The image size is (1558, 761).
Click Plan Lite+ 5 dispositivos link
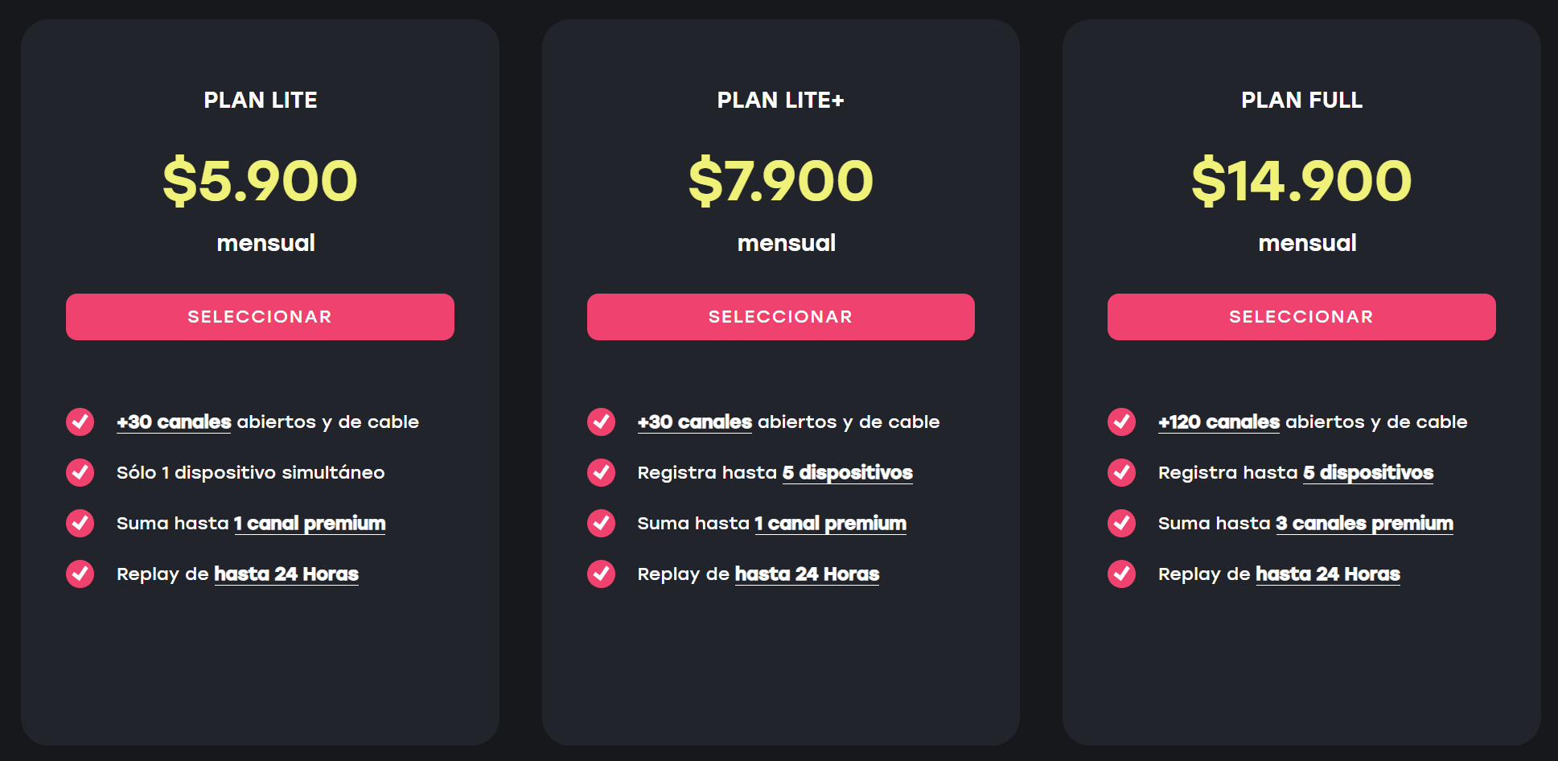pyautogui.click(x=847, y=473)
